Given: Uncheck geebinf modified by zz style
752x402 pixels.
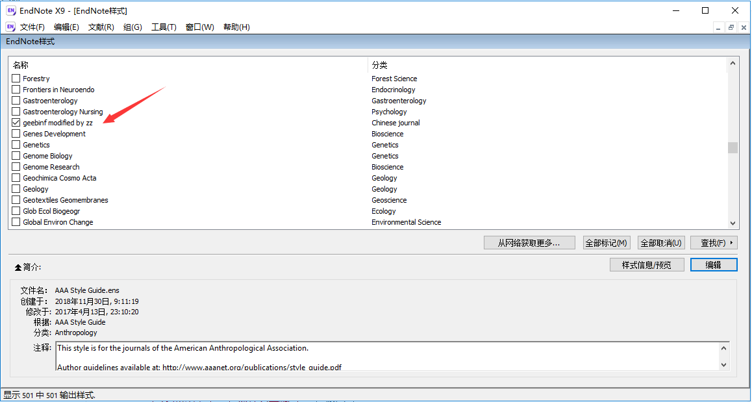Looking at the screenshot, I should pyautogui.click(x=16, y=123).
